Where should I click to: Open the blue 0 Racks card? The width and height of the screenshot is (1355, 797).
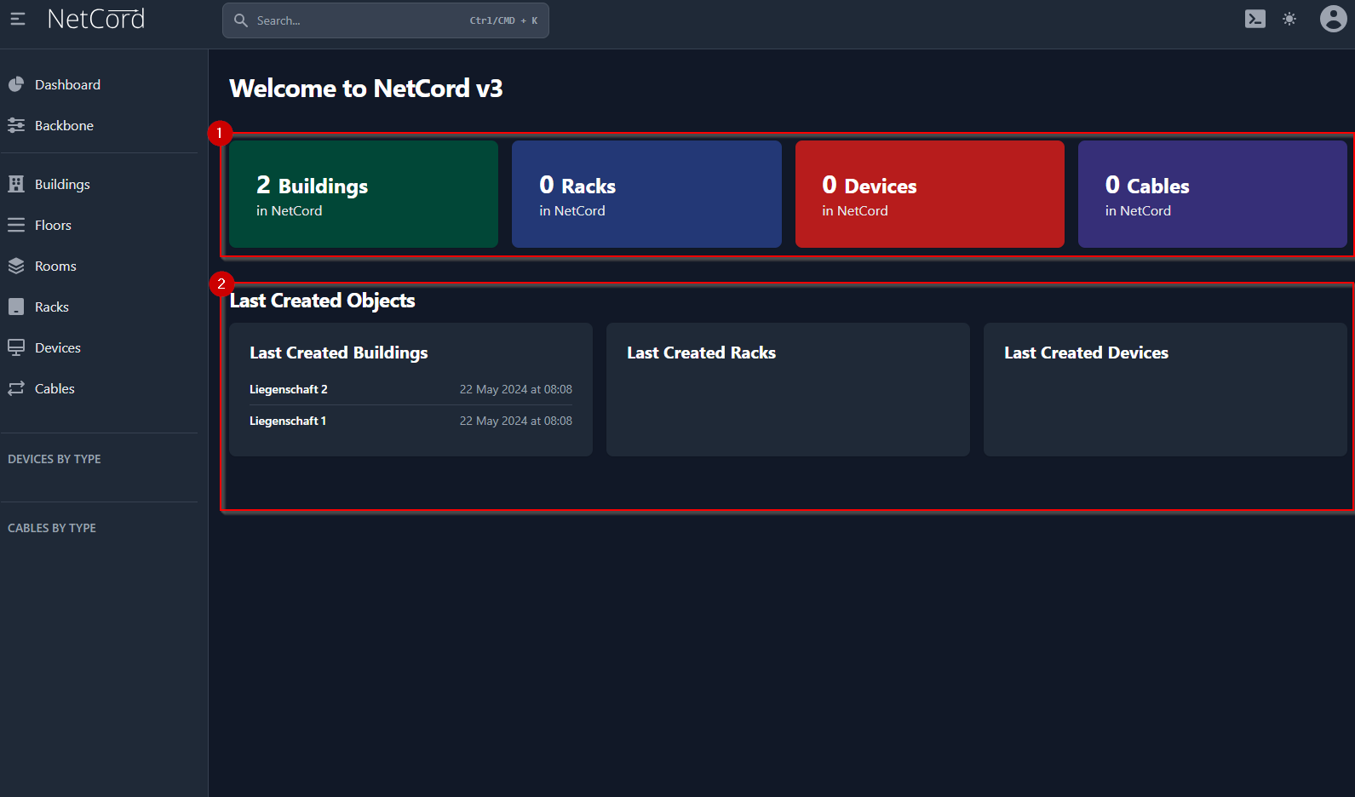(x=646, y=194)
